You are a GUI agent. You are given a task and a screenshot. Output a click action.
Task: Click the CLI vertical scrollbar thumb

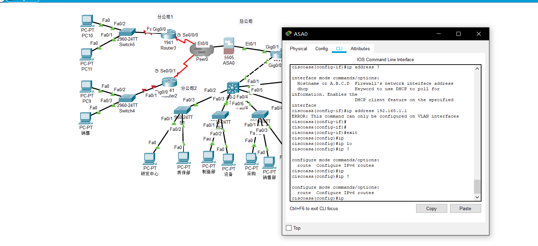[477, 187]
